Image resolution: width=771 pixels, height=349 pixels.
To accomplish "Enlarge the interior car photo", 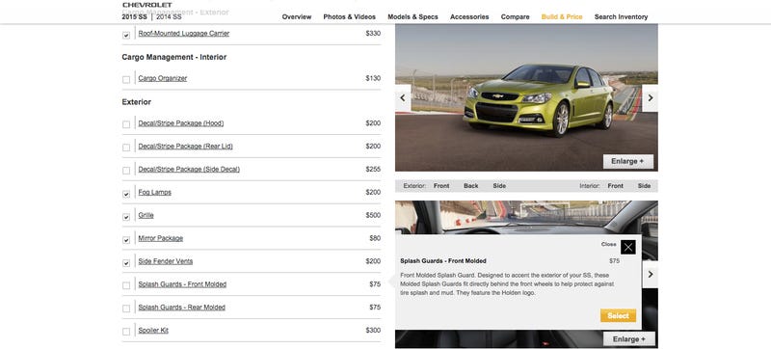I will tap(629, 338).
